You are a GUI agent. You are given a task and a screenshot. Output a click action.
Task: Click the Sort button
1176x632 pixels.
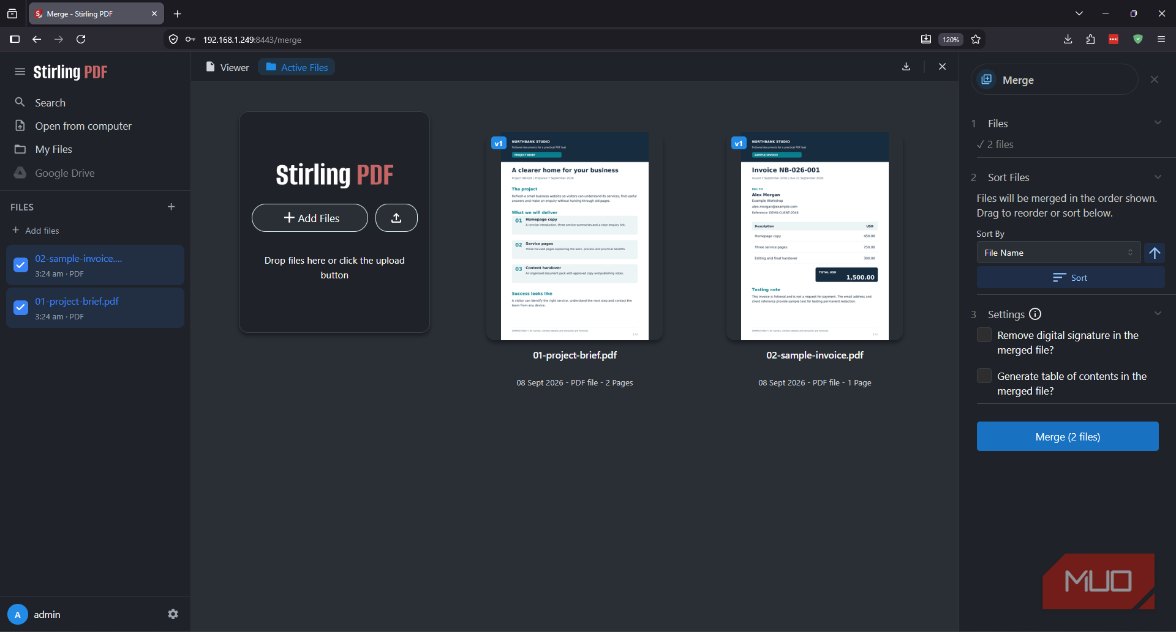click(x=1071, y=278)
